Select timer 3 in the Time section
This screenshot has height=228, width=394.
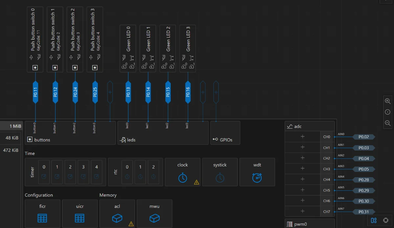83,172
